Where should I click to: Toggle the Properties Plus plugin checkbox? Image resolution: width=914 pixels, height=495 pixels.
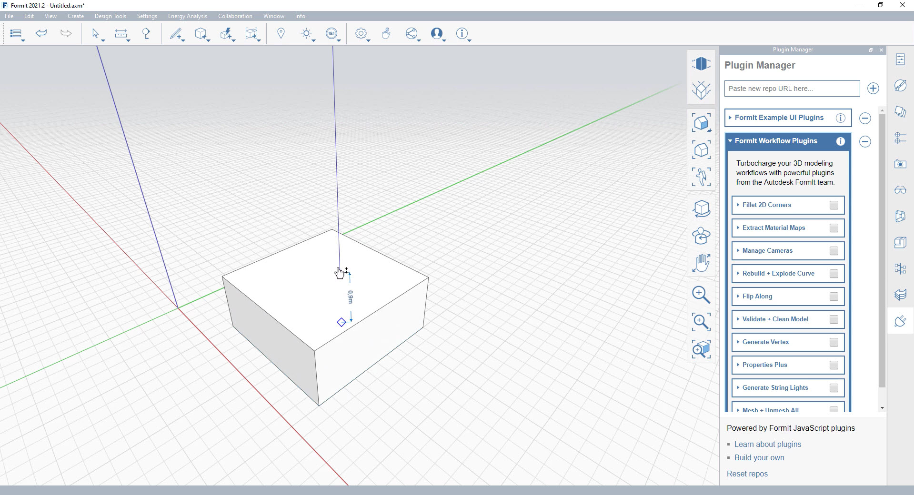click(834, 365)
